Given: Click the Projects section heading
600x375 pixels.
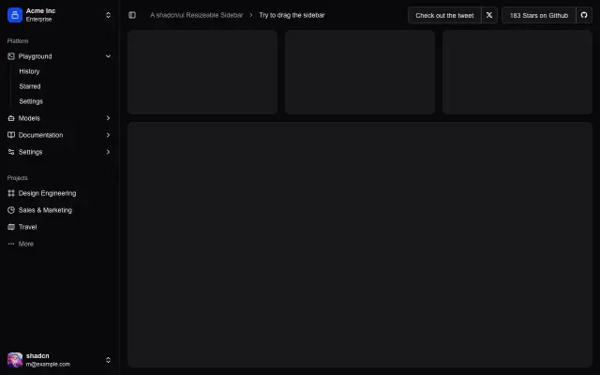Looking at the screenshot, I should [17, 178].
